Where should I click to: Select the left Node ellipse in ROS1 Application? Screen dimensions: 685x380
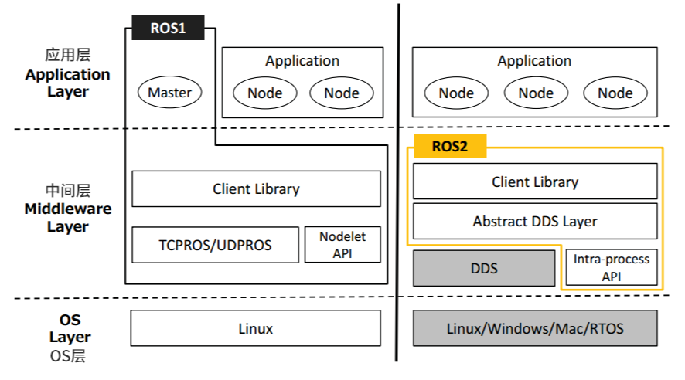[x=264, y=93]
